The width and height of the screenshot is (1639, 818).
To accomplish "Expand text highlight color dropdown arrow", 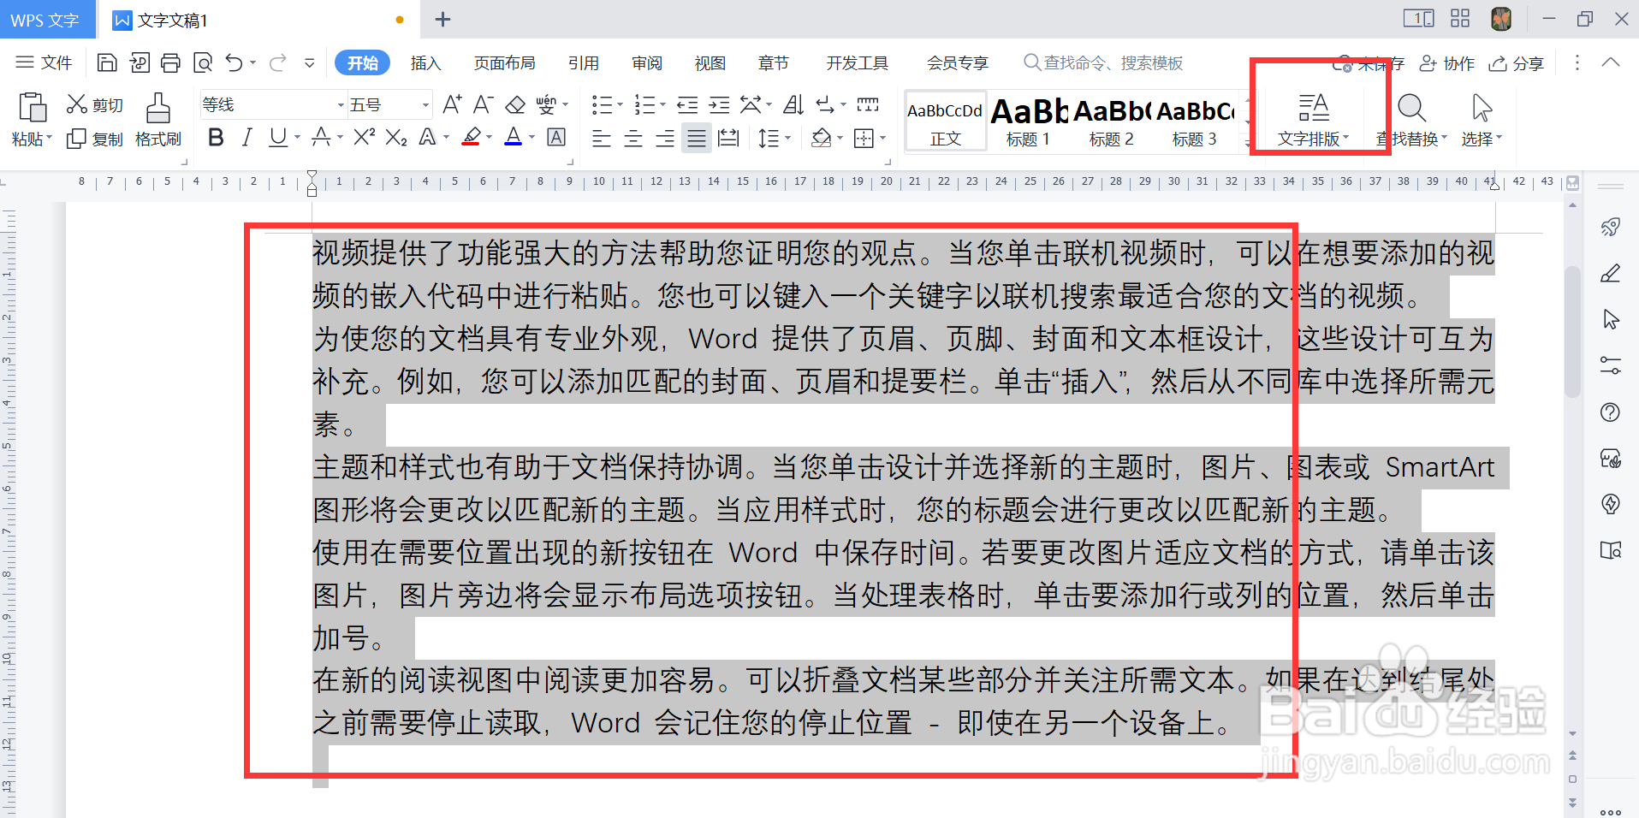I will pyautogui.click(x=489, y=137).
